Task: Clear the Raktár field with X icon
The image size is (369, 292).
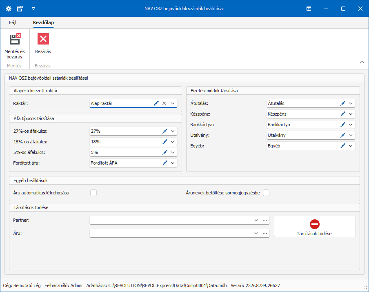Action: pos(164,103)
